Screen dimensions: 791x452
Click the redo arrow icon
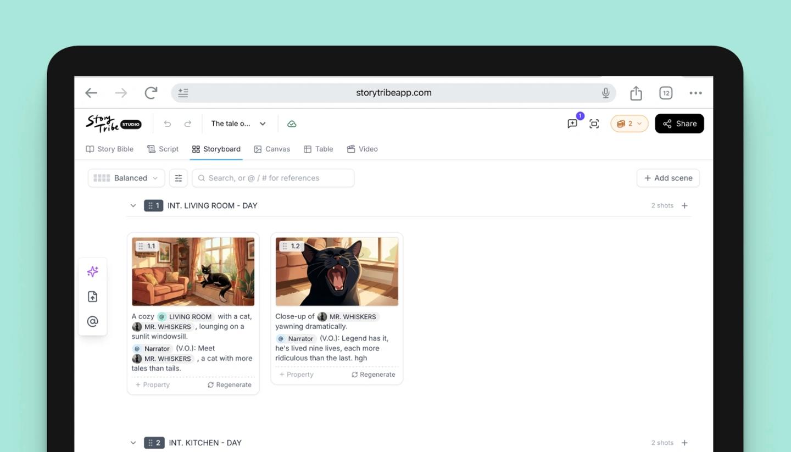click(x=187, y=124)
